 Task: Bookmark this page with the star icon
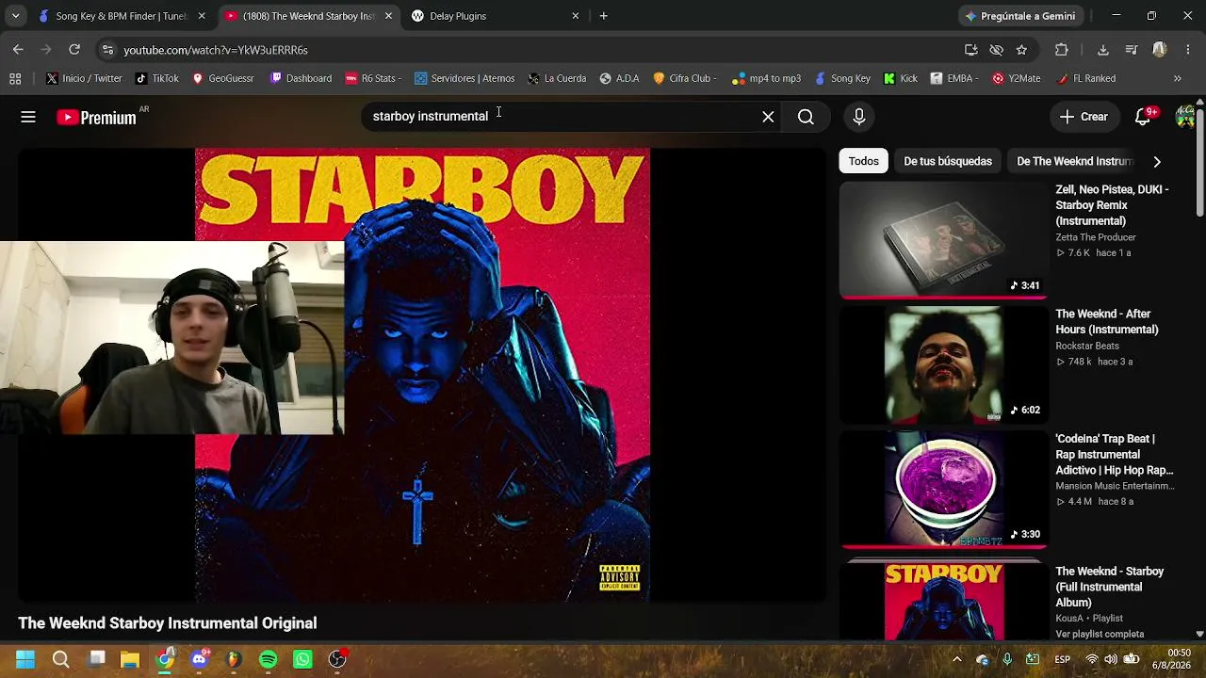[x=1021, y=50]
